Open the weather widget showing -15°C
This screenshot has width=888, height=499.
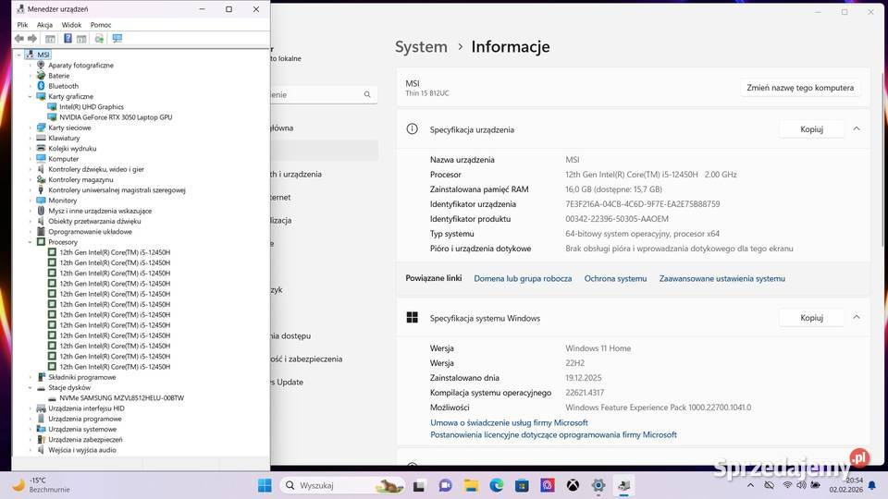(40, 485)
